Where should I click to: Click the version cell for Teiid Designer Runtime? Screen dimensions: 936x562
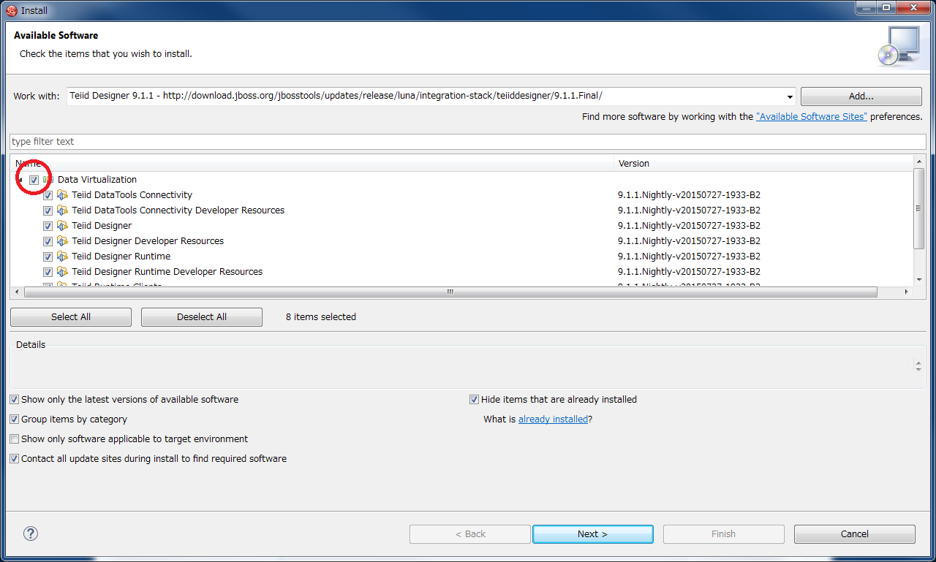(x=689, y=257)
